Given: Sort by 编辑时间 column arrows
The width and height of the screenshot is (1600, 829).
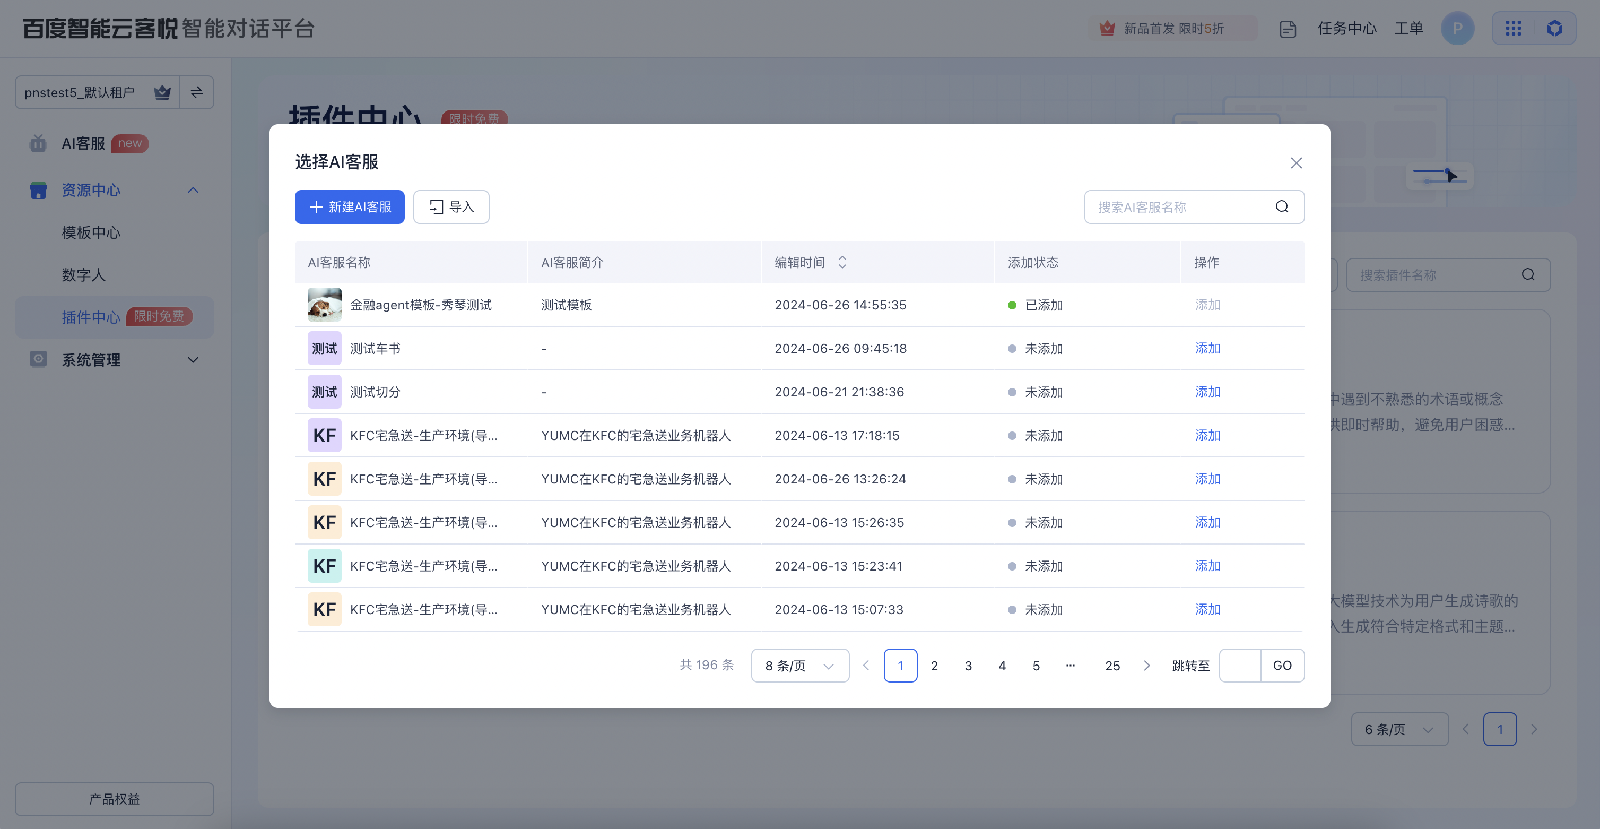Looking at the screenshot, I should pos(842,262).
